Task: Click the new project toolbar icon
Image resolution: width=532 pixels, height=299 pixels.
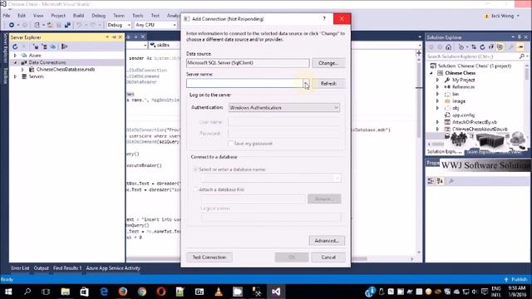Action: (x=37, y=25)
